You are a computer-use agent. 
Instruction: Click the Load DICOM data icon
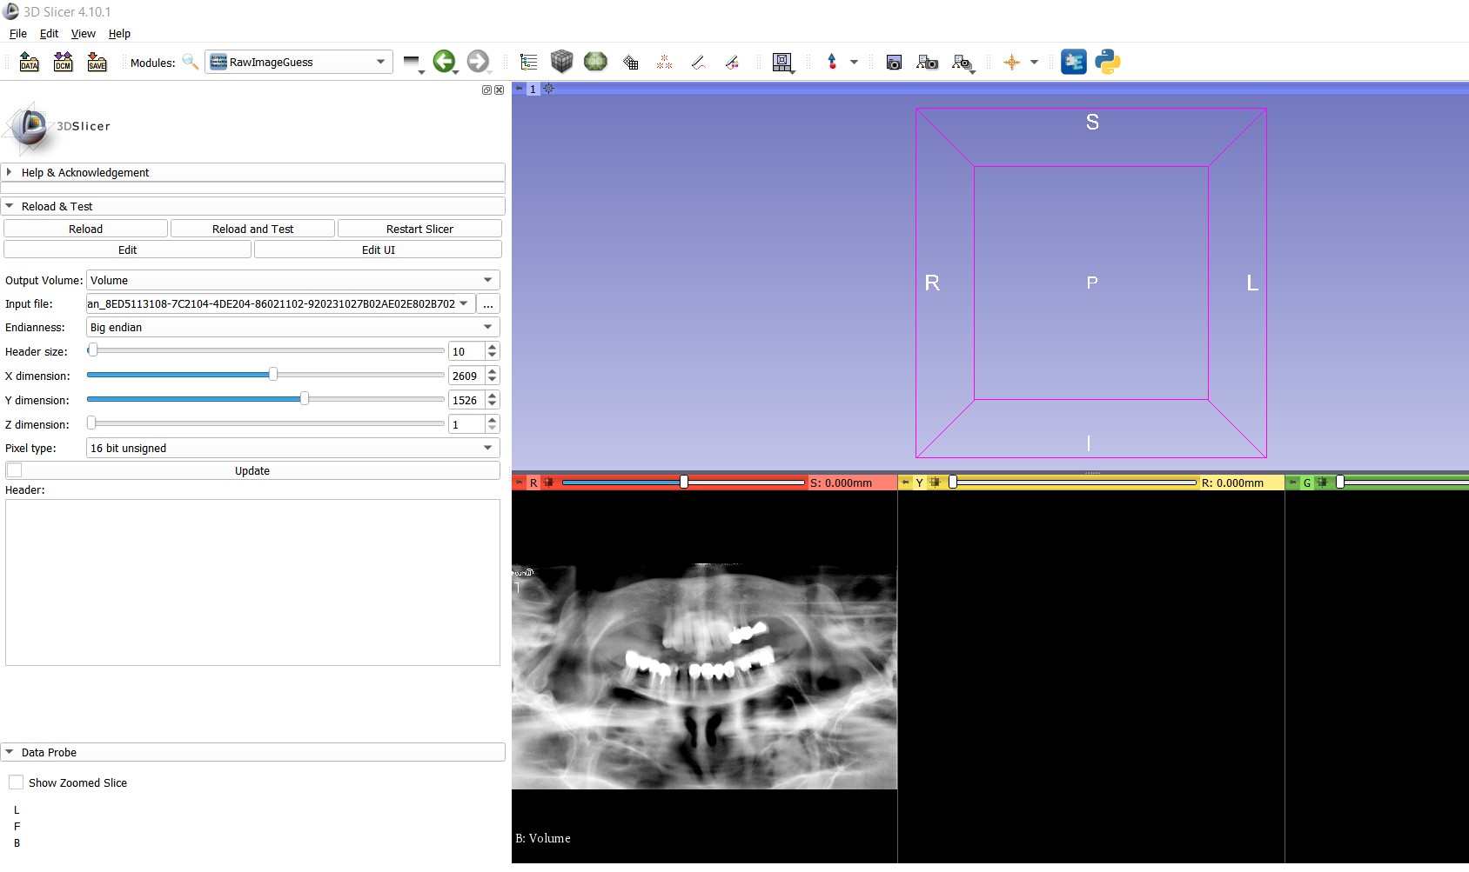coord(63,62)
